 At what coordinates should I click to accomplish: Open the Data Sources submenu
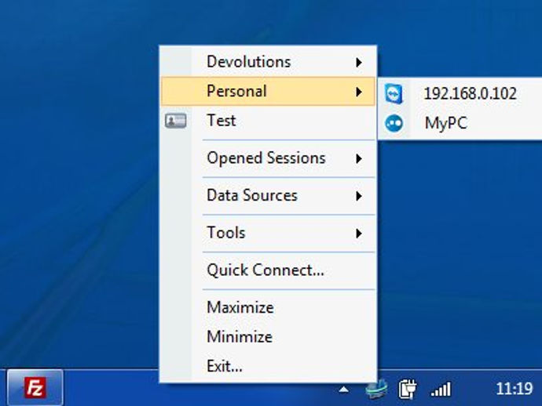[x=268, y=196]
